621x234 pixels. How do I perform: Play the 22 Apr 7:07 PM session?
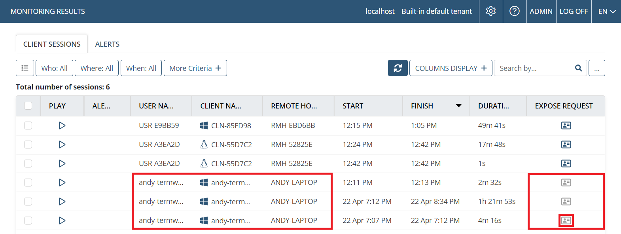pos(62,221)
